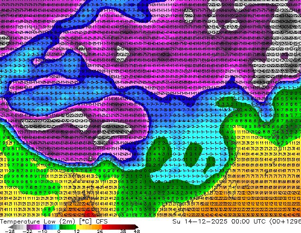Viewport: 301px width, 233px height.
Task: Click the '48' legend label
Action: click(x=136, y=231)
